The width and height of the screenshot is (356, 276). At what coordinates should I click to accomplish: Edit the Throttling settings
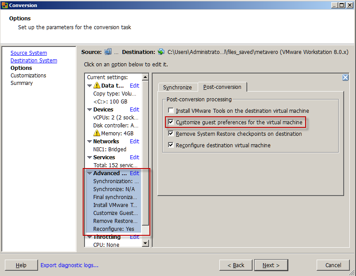pos(134,237)
